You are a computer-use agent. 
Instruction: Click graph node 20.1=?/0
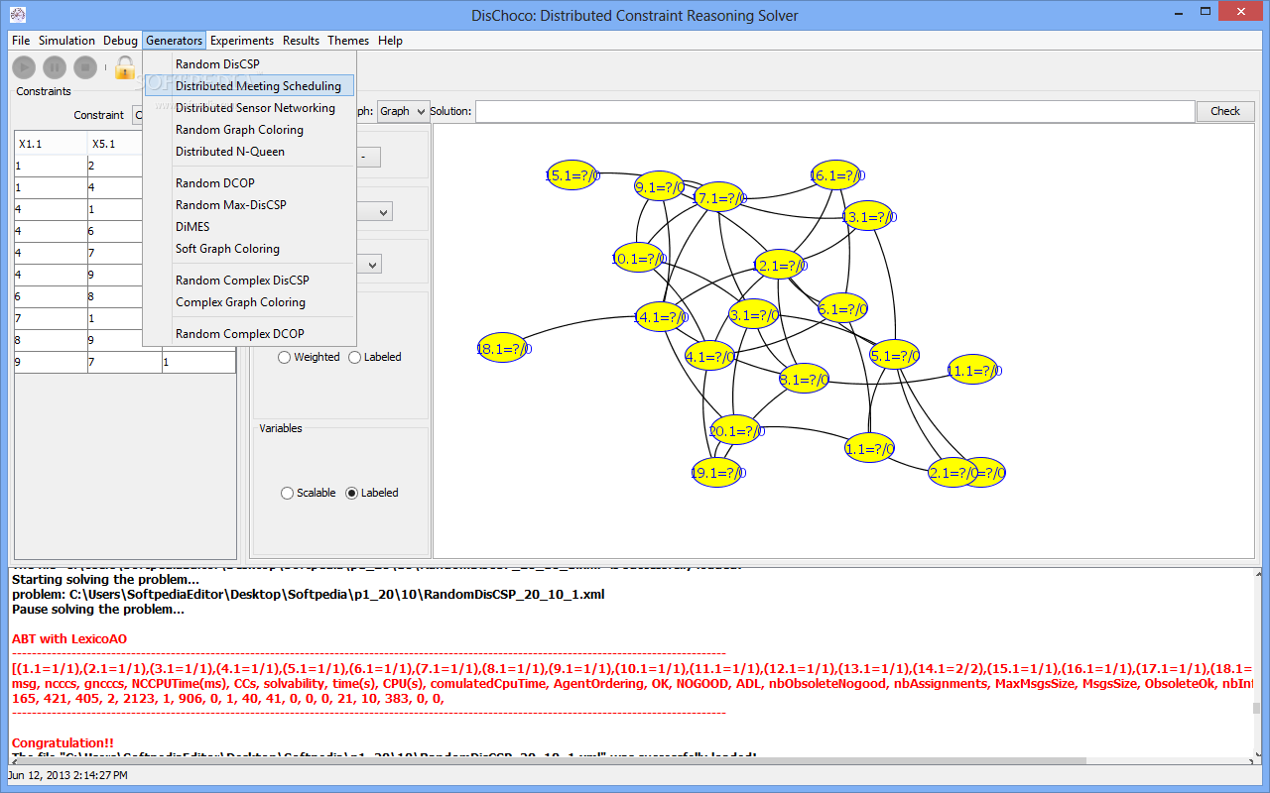click(737, 430)
